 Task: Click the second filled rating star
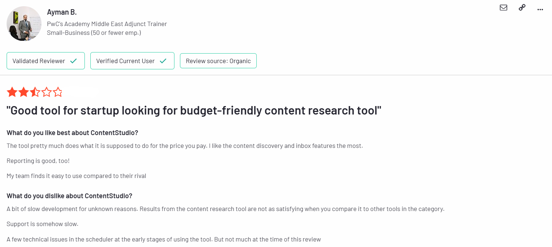pyautogui.click(x=24, y=92)
